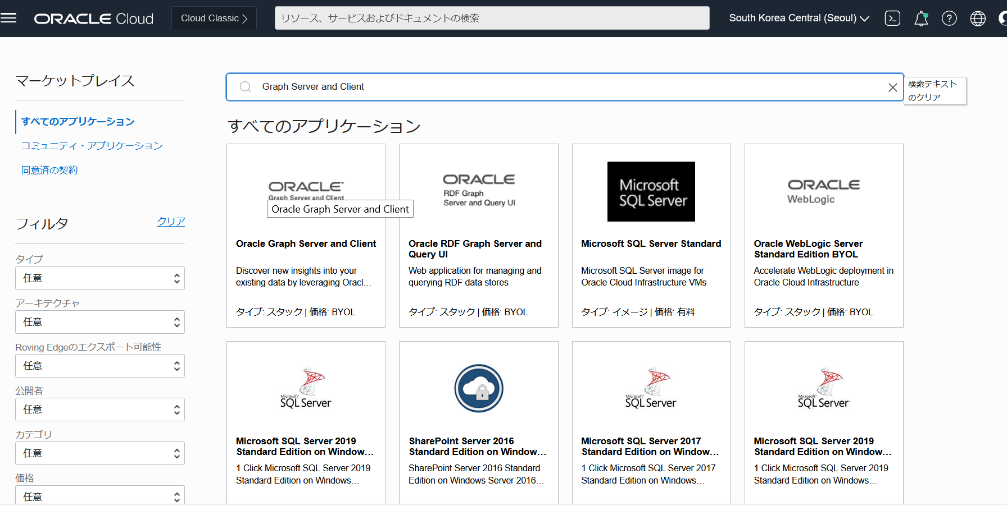Clear search text with the X icon
Viewport: 1007px width, 506px height.
pyautogui.click(x=892, y=87)
